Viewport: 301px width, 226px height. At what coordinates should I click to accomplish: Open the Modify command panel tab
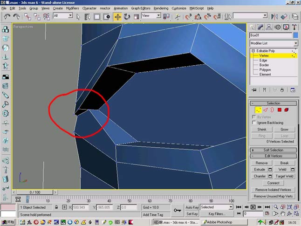pos(260,27)
